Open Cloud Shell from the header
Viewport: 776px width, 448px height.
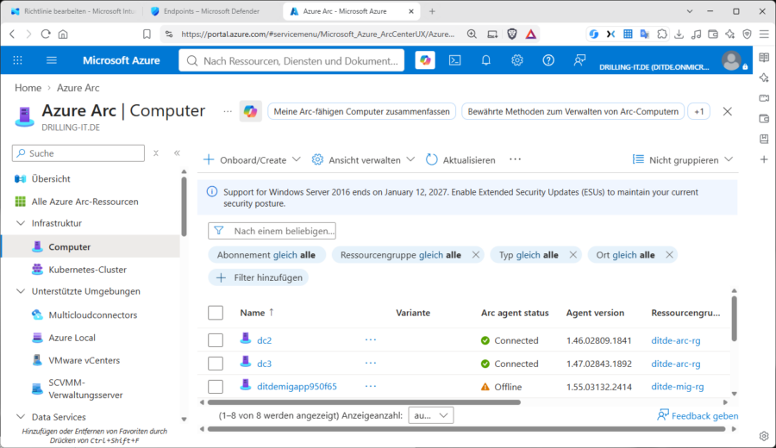454,60
